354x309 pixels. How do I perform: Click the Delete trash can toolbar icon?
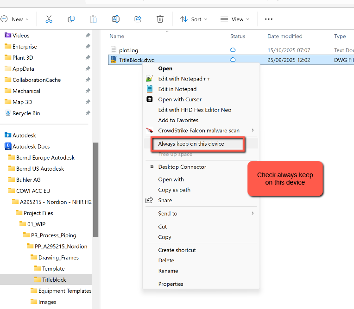click(160, 19)
